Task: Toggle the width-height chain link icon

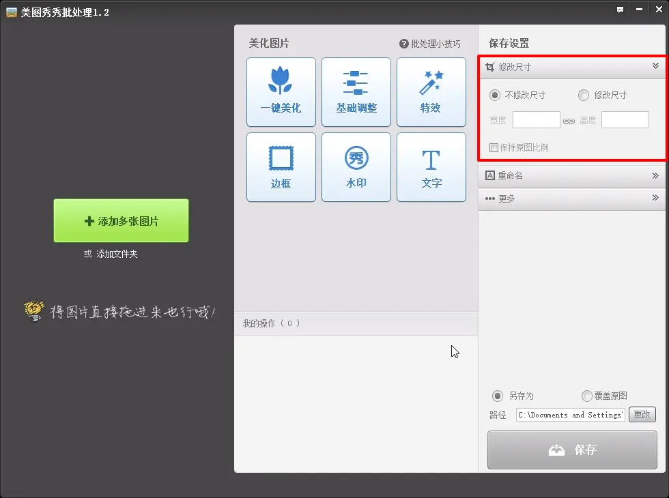Action: [569, 121]
